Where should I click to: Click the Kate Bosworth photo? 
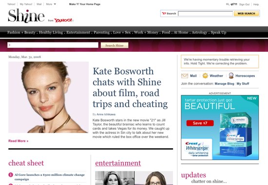click(48, 97)
